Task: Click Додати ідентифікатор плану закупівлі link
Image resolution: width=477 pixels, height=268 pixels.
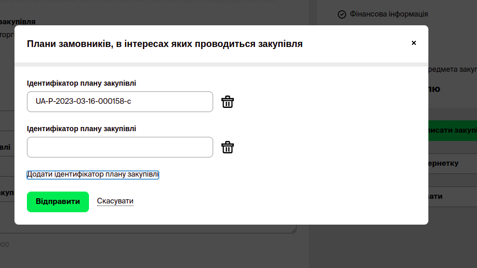Action: point(93,175)
